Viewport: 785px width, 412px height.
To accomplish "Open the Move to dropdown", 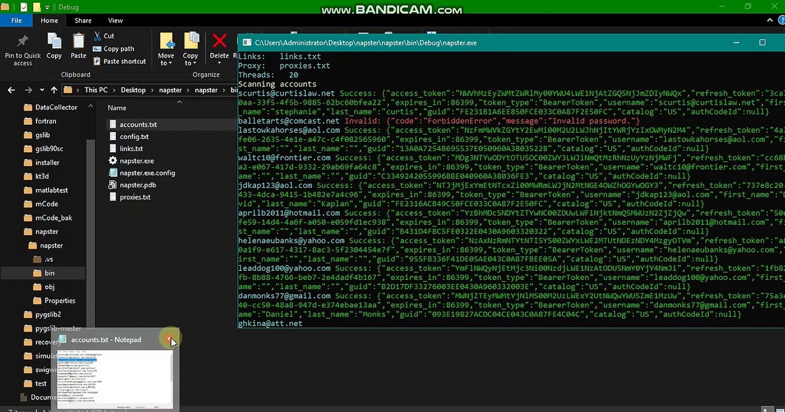I will (166, 60).
